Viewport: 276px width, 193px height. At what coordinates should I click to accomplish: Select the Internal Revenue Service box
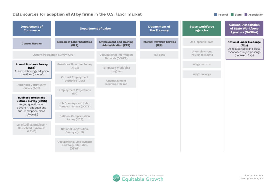[159, 43]
